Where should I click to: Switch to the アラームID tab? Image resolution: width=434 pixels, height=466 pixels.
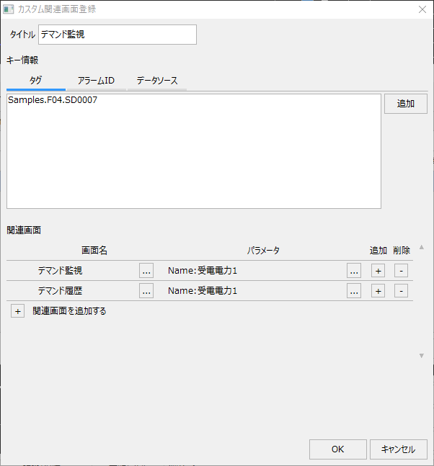click(x=96, y=81)
